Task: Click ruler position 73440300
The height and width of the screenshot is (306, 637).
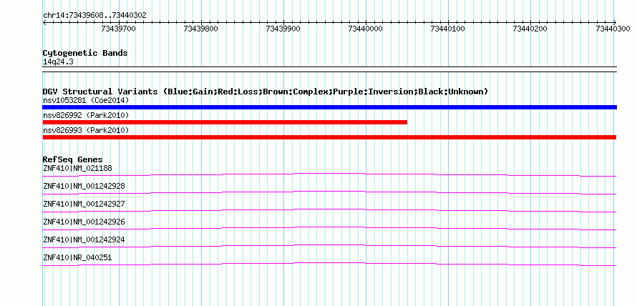Action: point(613,29)
